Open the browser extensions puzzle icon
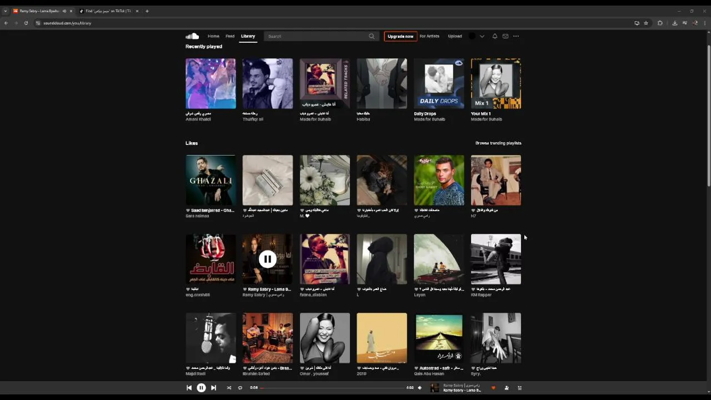 point(660,23)
